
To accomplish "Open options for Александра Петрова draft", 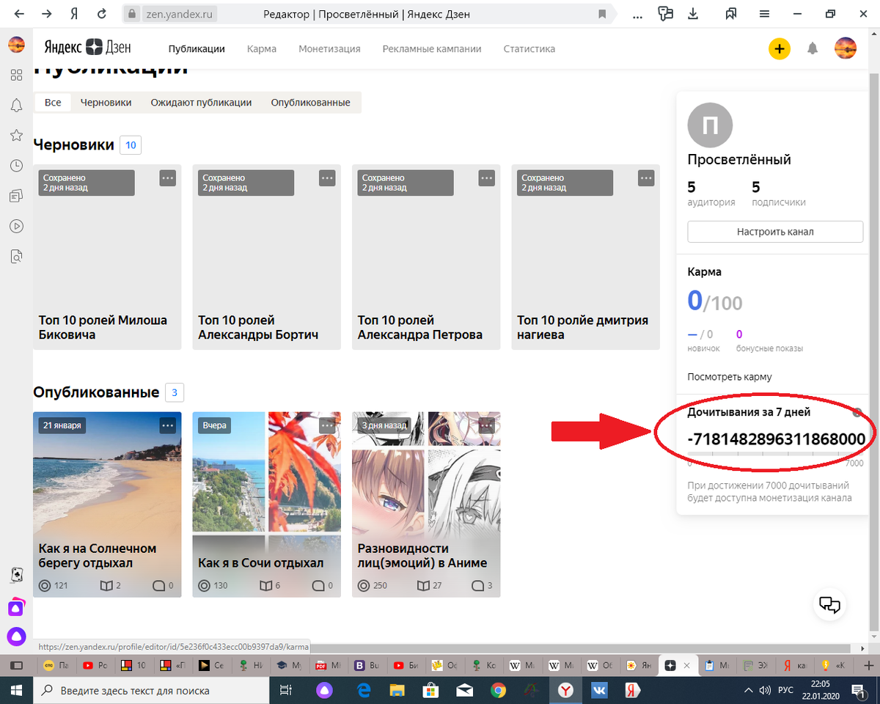I will pyautogui.click(x=487, y=178).
